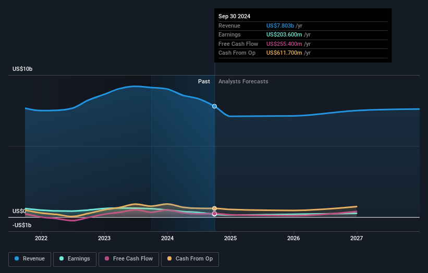Image resolution: width=428 pixels, height=273 pixels.
Task: Select the 2022 x-axis label
Action: pos(41,238)
